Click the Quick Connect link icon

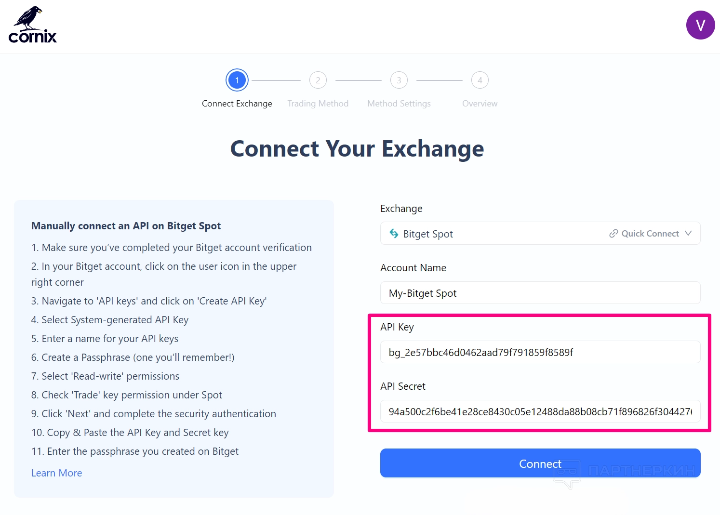coord(613,234)
